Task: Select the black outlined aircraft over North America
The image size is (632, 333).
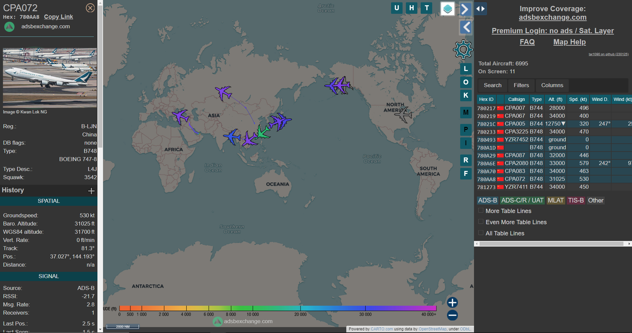Action: pos(404,115)
